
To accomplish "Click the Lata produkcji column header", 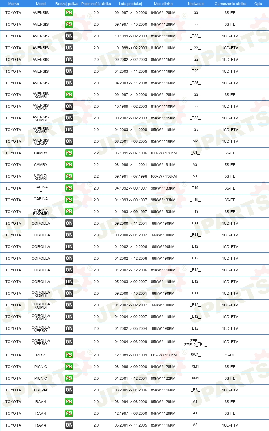I will click(x=131, y=4).
